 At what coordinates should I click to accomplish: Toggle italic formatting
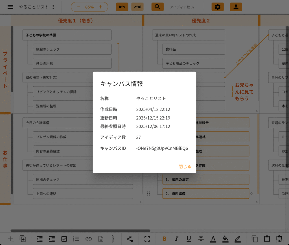click(176, 239)
